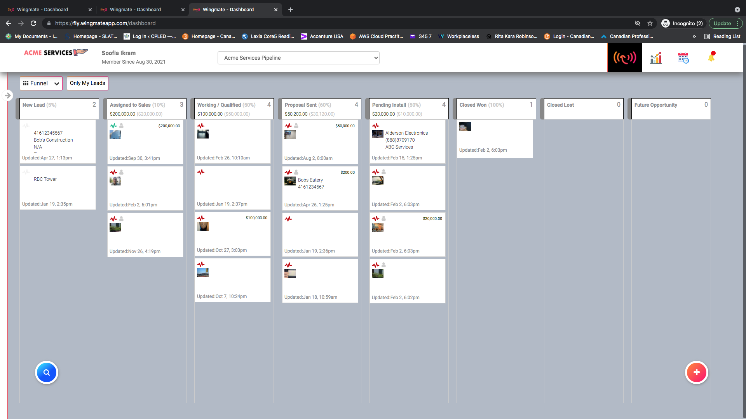Open the Lexia Core5 Reading bookmark
The width and height of the screenshot is (746, 419).
268,36
